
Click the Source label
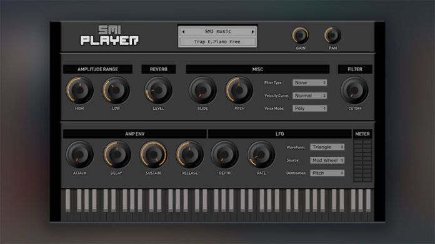pos(292,160)
